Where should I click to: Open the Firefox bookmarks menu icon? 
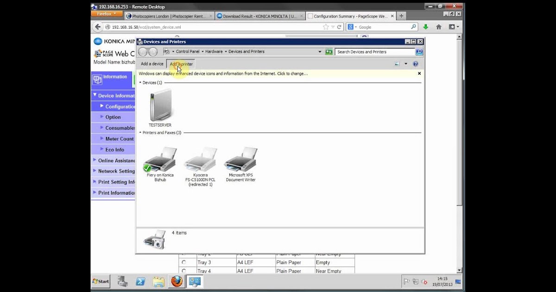point(453,27)
